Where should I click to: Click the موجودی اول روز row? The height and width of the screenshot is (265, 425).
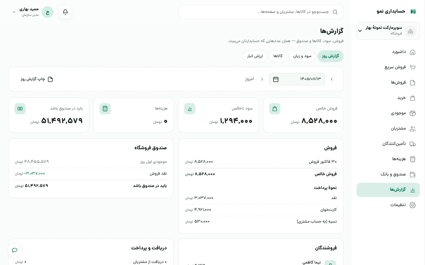click(x=91, y=162)
